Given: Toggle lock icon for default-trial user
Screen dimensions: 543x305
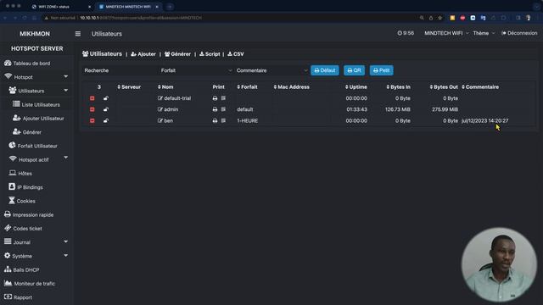Looking at the screenshot, I should [x=105, y=98].
